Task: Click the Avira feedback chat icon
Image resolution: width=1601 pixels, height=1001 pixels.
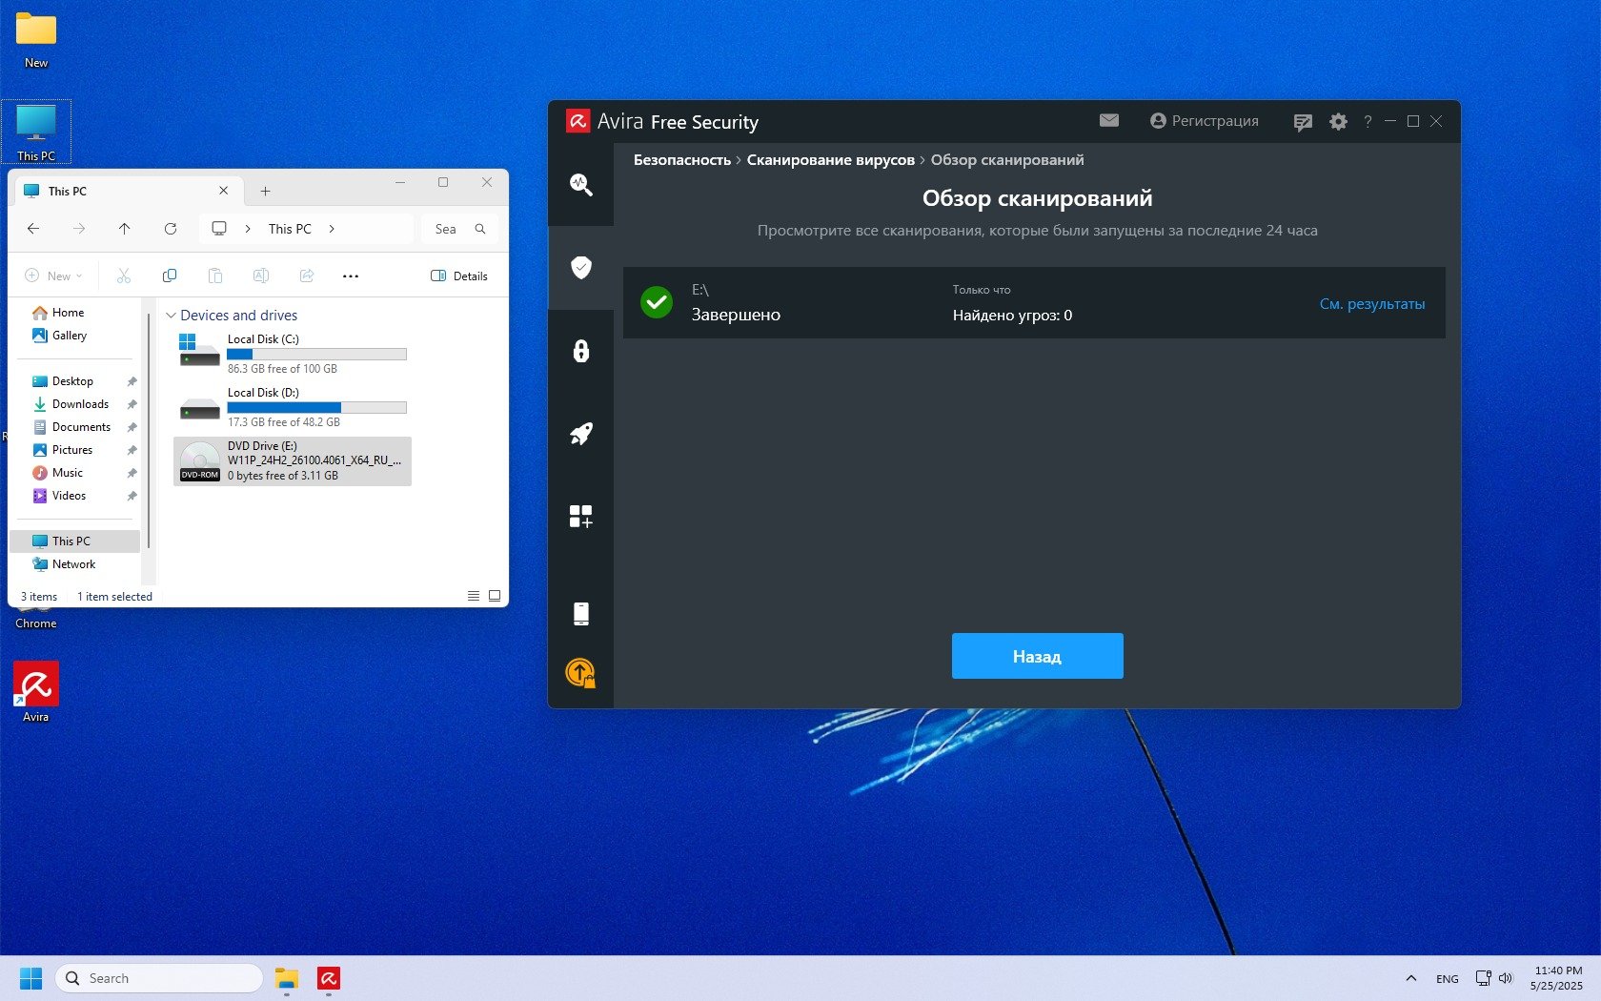Action: tap(1302, 122)
